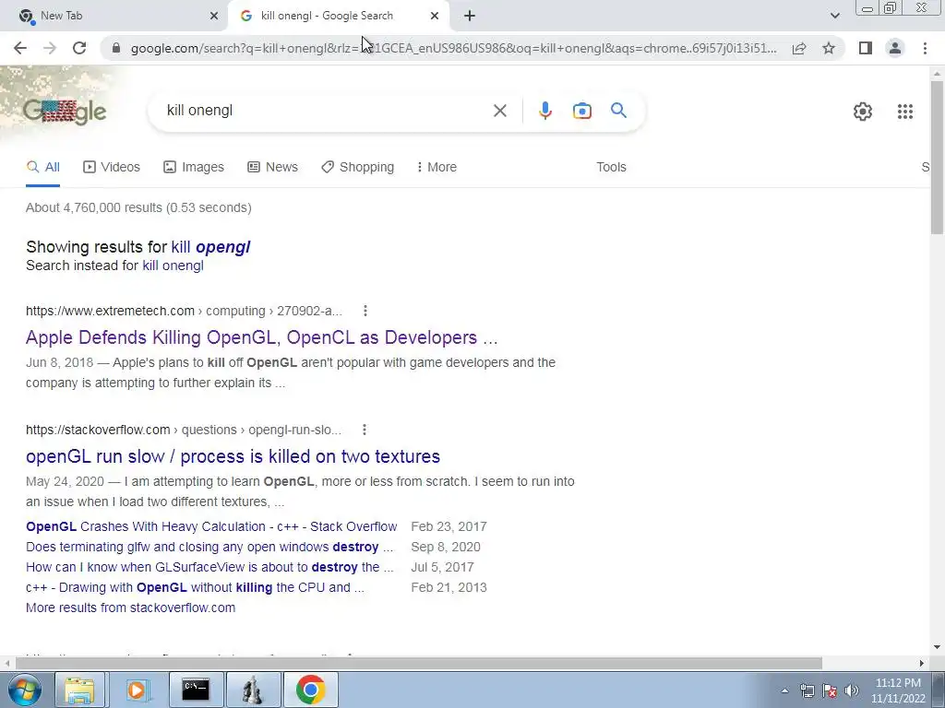The height and width of the screenshot is (708, 945).
Task: Switch to Images results
Action: 194,168
